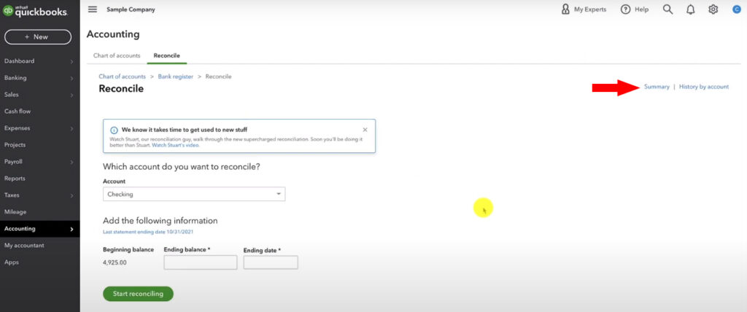
Task: Expand the Expenses submenu chevron
Action: 71,128
